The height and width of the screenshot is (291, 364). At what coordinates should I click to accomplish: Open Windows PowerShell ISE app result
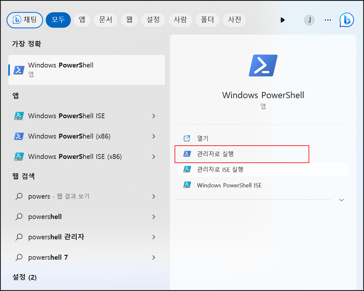click(87, 116)
